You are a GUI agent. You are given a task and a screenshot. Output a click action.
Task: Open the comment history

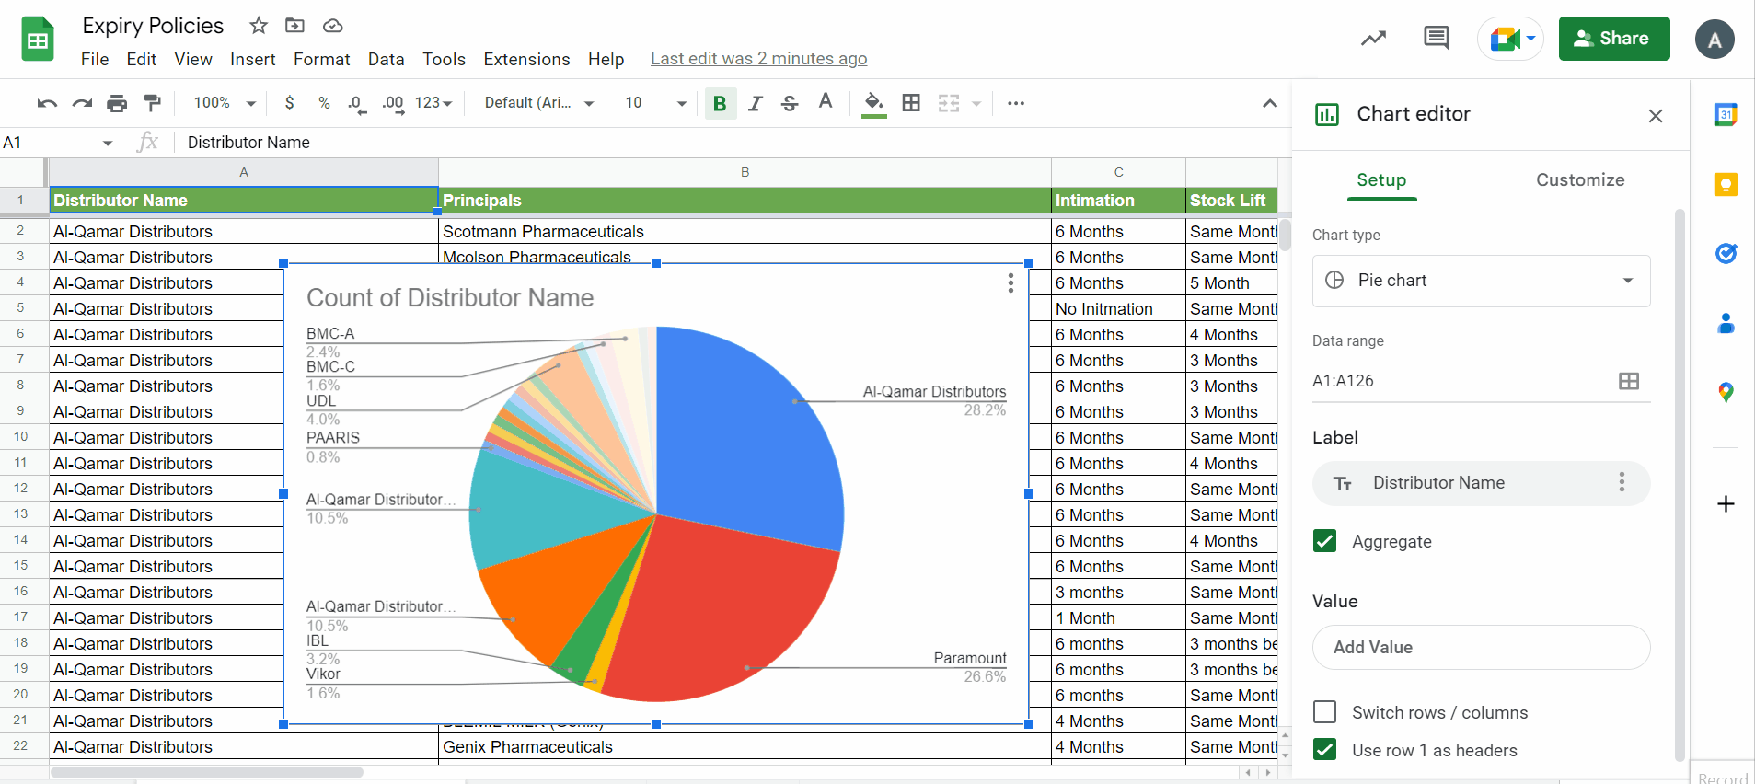point(1436,38)
